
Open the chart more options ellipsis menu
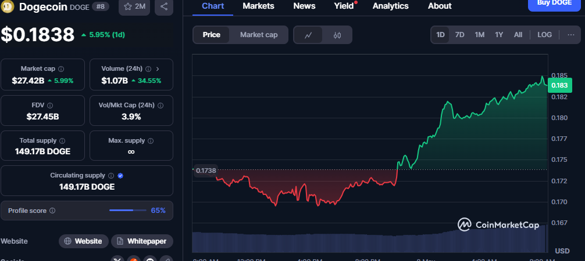[x=571, y=35]
